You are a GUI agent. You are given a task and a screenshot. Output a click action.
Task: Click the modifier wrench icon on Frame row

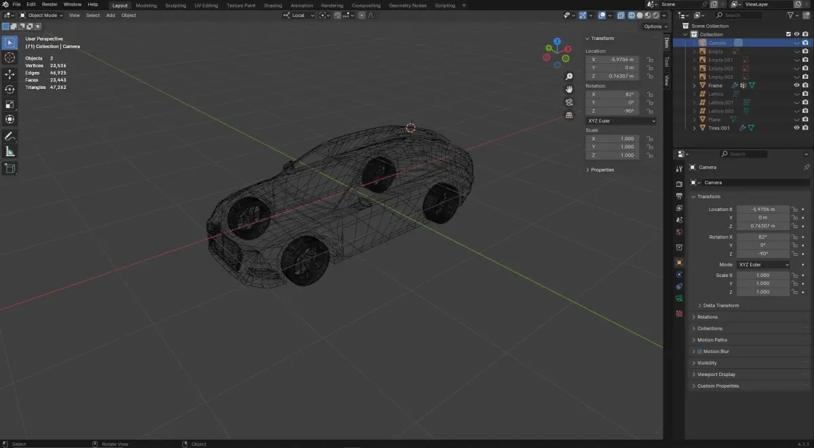coord(735,86)
